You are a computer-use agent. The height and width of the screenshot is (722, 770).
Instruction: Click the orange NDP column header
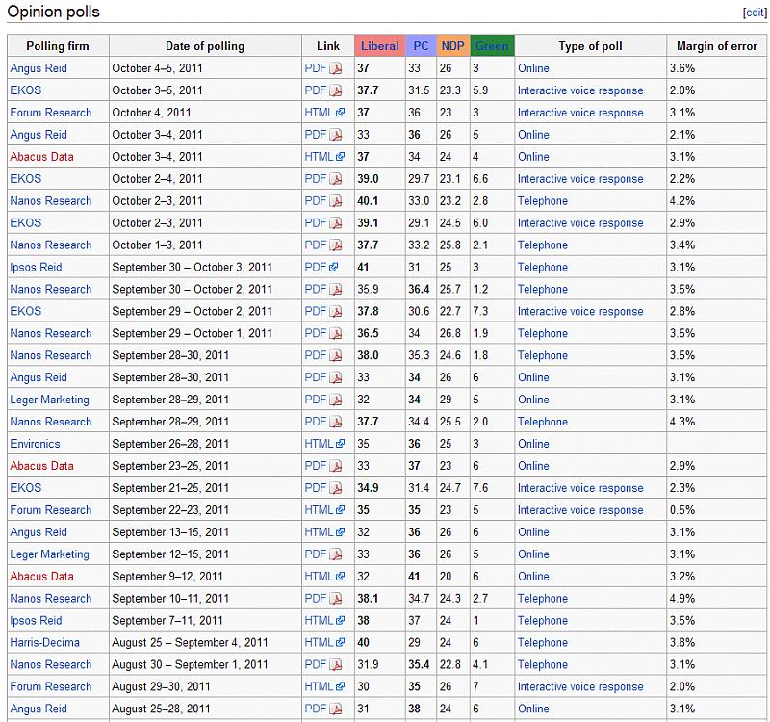(x=451, y=46)
